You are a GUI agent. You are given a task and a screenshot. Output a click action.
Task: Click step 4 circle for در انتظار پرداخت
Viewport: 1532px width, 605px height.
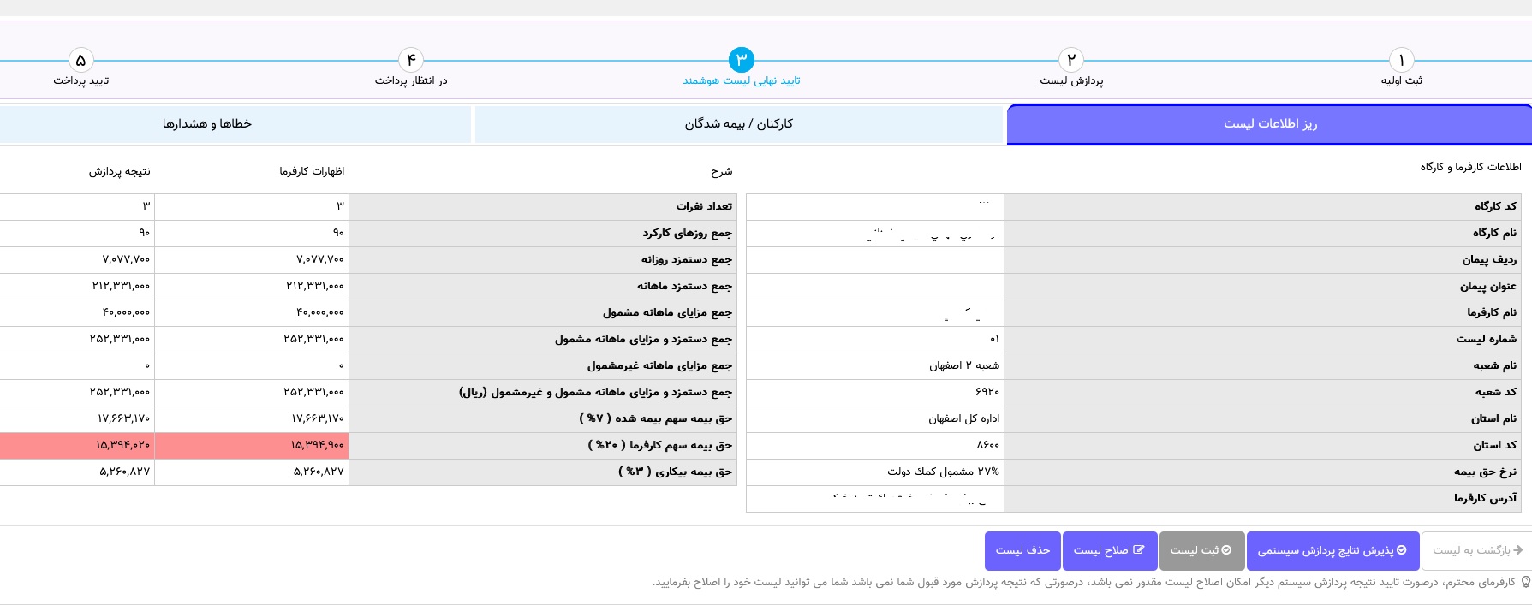tap(411, 60)
